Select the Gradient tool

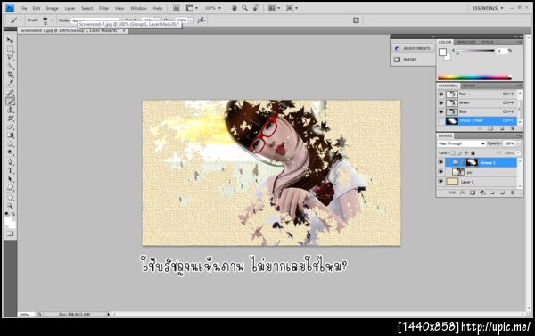click(10, 135)
